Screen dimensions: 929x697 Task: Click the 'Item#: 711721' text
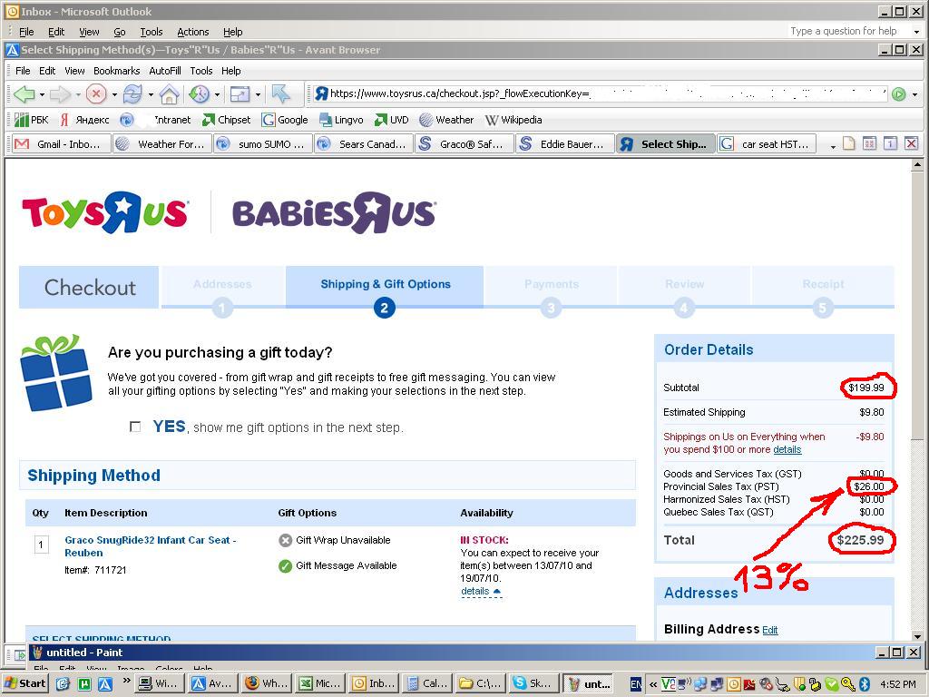click(x=95, y=570)
